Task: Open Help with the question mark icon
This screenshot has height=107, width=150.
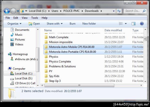Action: coord(142,23)
